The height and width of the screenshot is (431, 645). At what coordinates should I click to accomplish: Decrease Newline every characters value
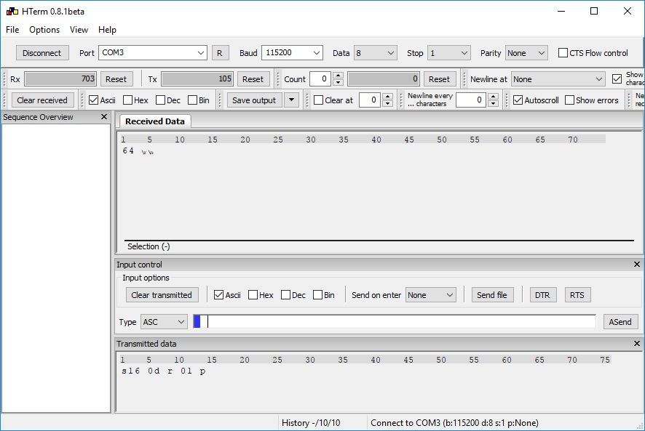pyautogui.click(x=493, y=103)
